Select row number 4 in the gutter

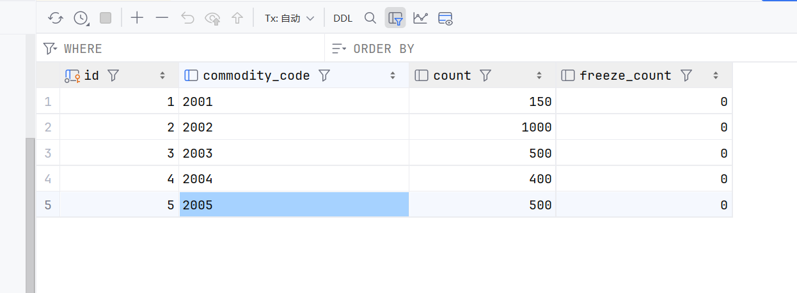click(x=48, y=179)
